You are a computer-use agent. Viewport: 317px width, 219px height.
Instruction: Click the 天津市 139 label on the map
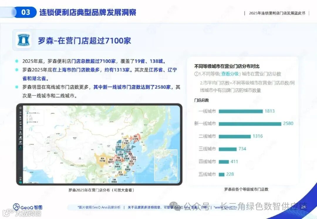coord(127,142)
